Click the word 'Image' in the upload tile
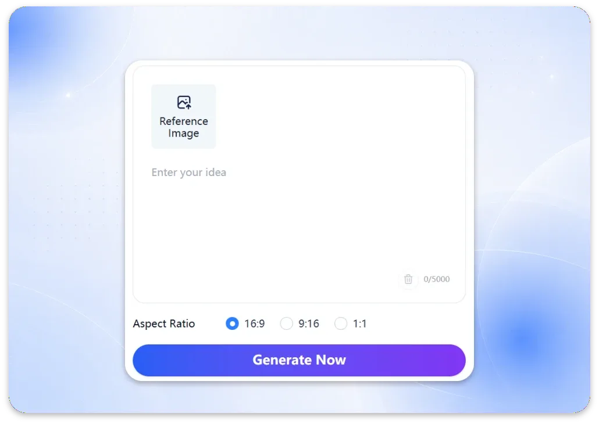599x424 pixels. (x=184, y=133)
